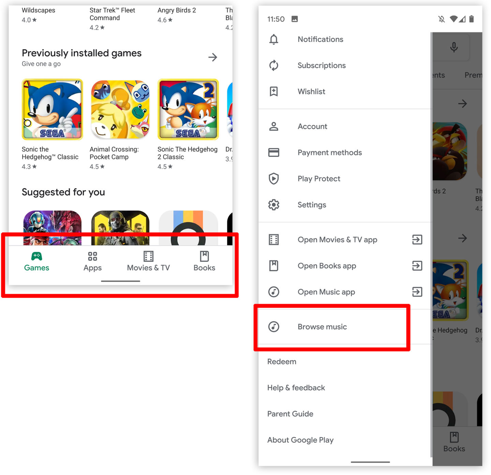Click the Play Protect shield icon

coord(273,179)
